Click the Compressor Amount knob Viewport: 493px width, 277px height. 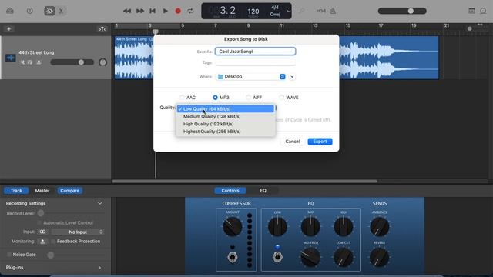(x=233, y=226)
